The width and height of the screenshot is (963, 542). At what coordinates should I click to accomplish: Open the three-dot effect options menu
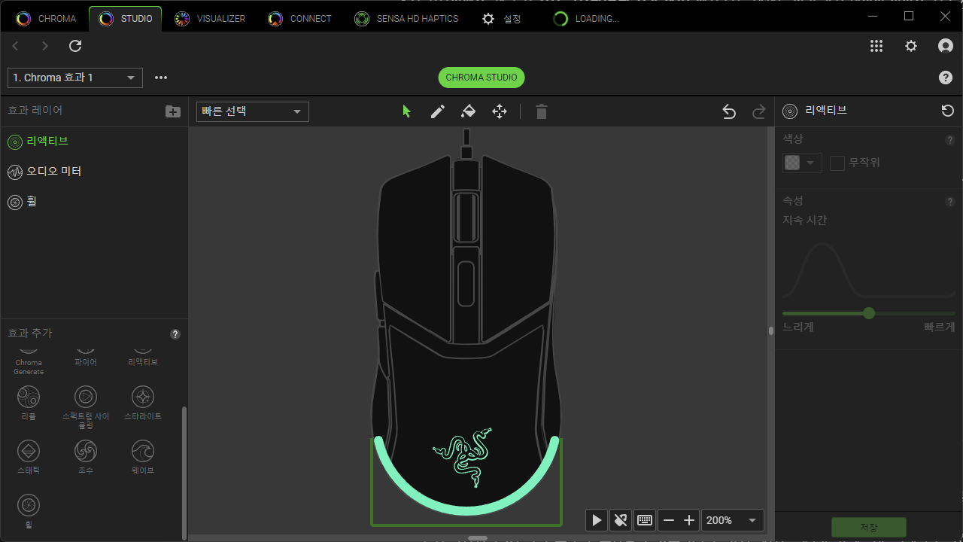click(x=161, y=78)
